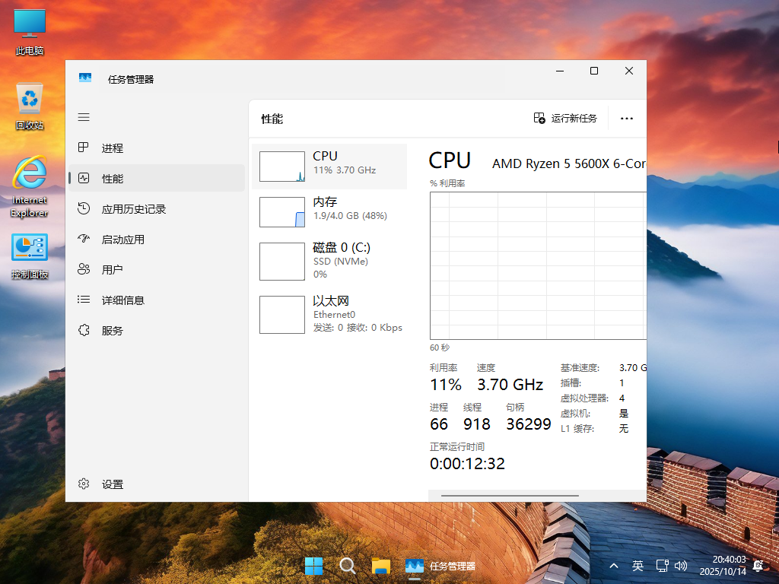This screenshot has height=584, width=779.
Task: Open the volume control in system tray
Action: [x=680, y=566]
